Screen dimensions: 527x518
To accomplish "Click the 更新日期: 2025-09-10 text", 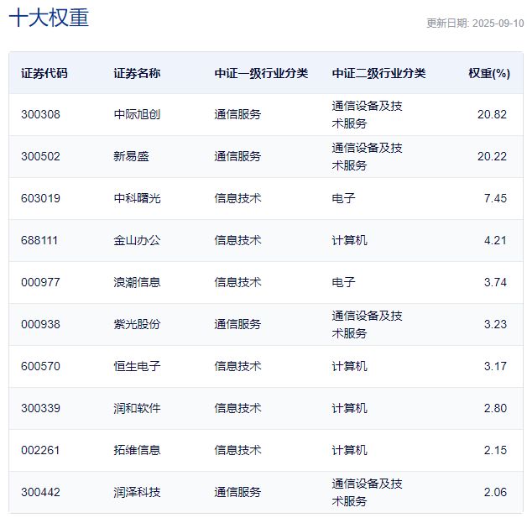I will pyautogui.click(x=475, y=24).
